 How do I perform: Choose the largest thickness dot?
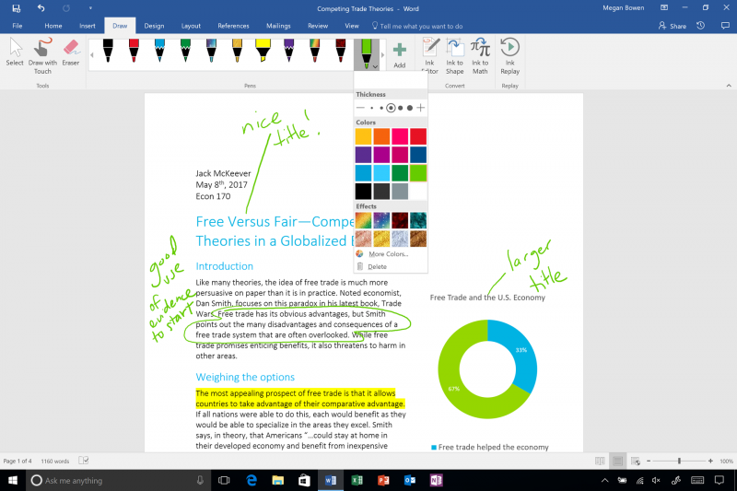tap(410, 108)
